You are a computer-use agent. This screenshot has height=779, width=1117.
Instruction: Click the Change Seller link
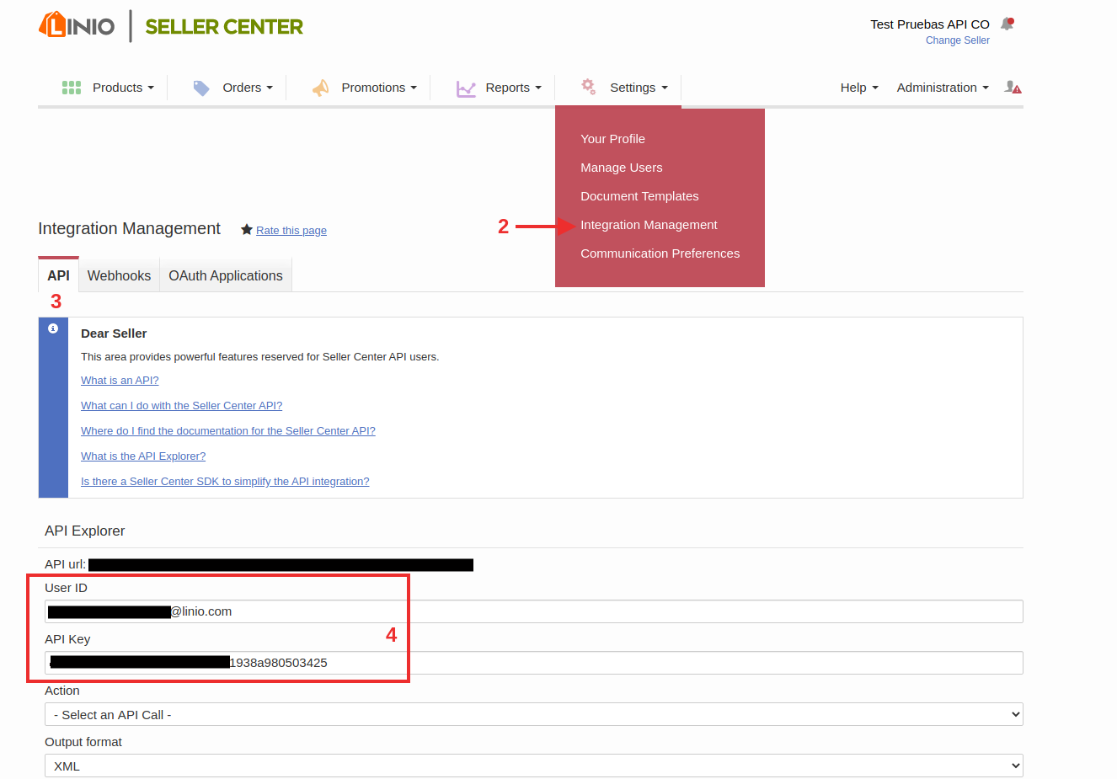pos(958,40)
